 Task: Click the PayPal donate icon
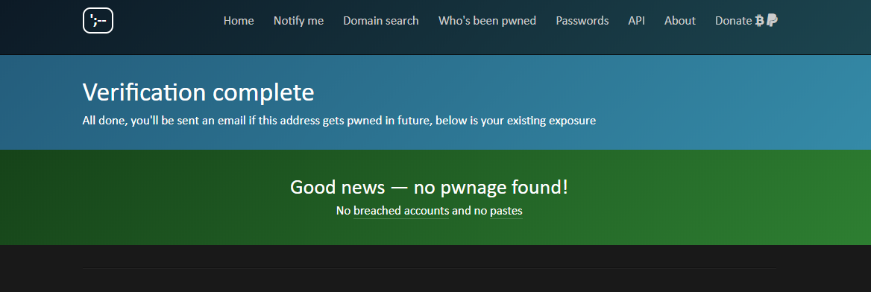tap(772, 21)
